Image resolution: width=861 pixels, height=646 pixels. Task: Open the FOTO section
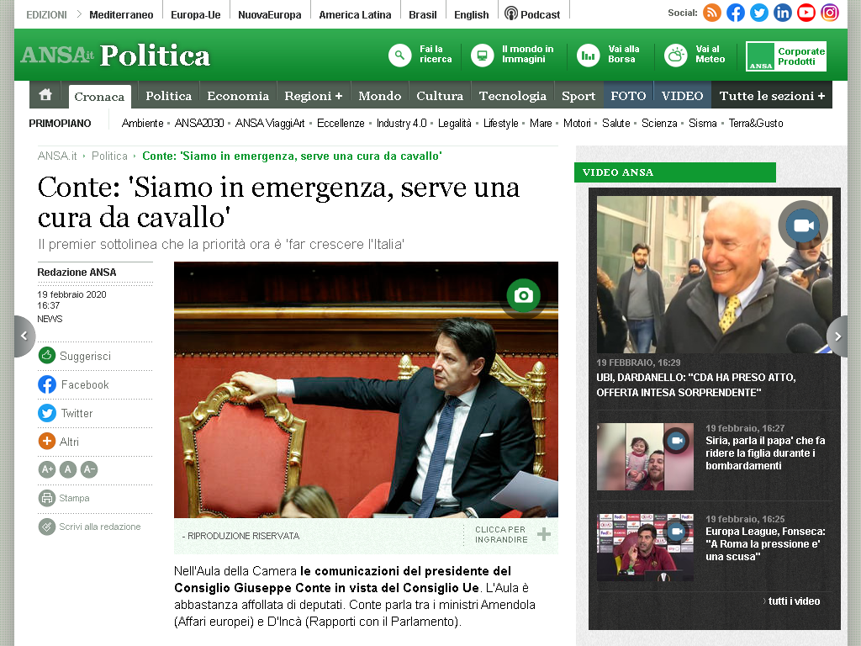[628, 96]
